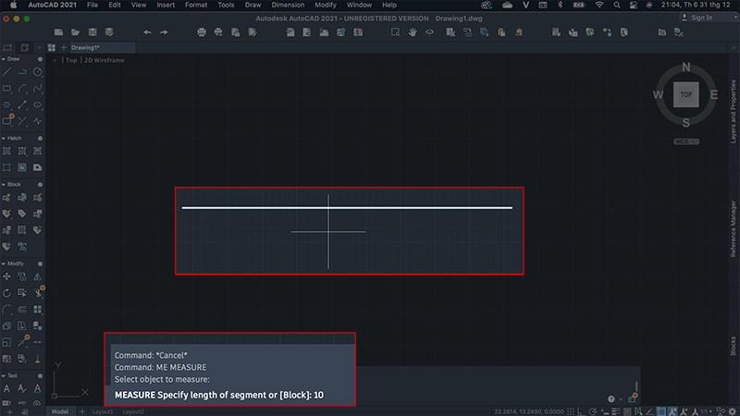Collapse the Hatch panel section
The image size is (740, 416).
point(4,138)
